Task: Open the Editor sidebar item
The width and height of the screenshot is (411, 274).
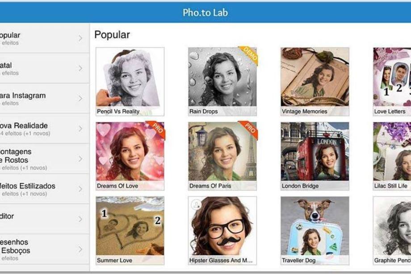Action: coord(45,219)
